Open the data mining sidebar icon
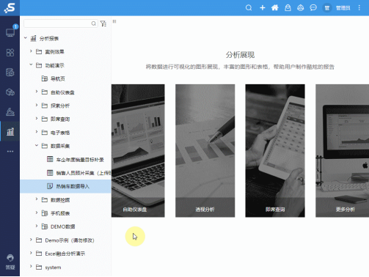The height and width of the screenshot is (277, 369). click(x=10, y=112)
